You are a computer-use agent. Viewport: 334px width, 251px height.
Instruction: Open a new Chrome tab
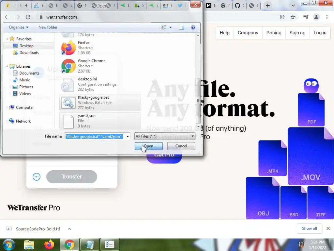click(x=268, y=6)
